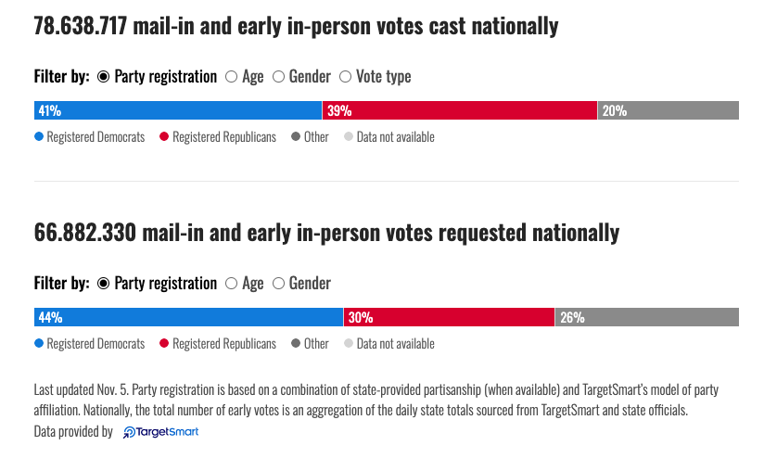Click the 44% Democrats bar in votes requested
Image resolution: width=764 pixels, height=458 pixels.
pos(188,317)
